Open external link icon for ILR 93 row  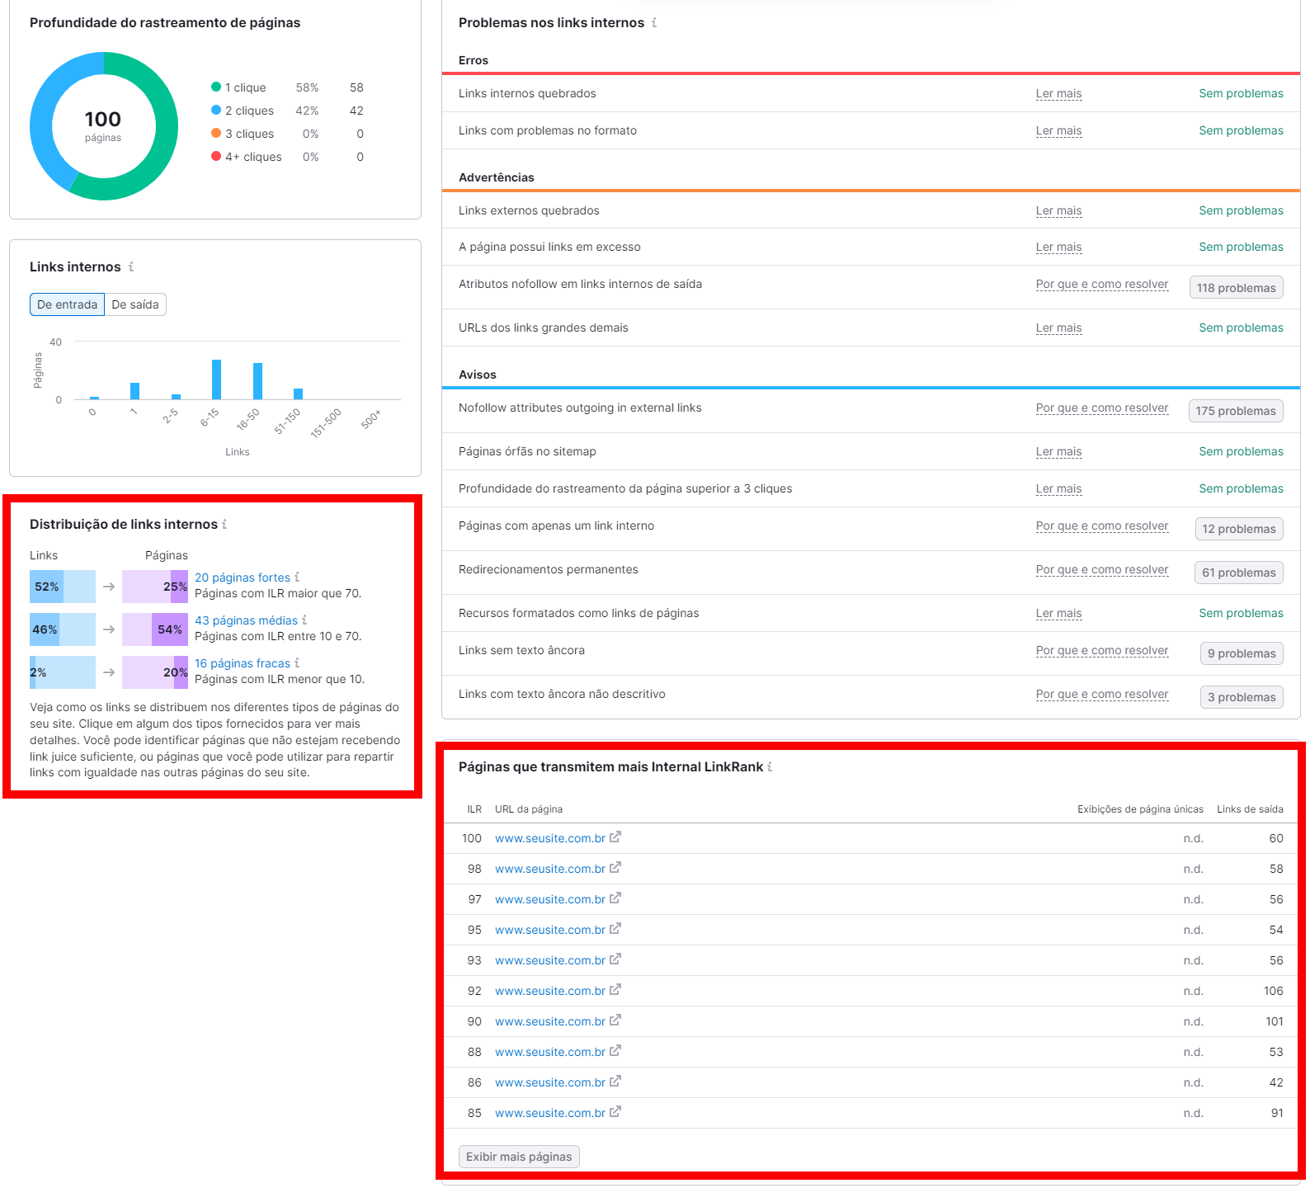point(615,959)
